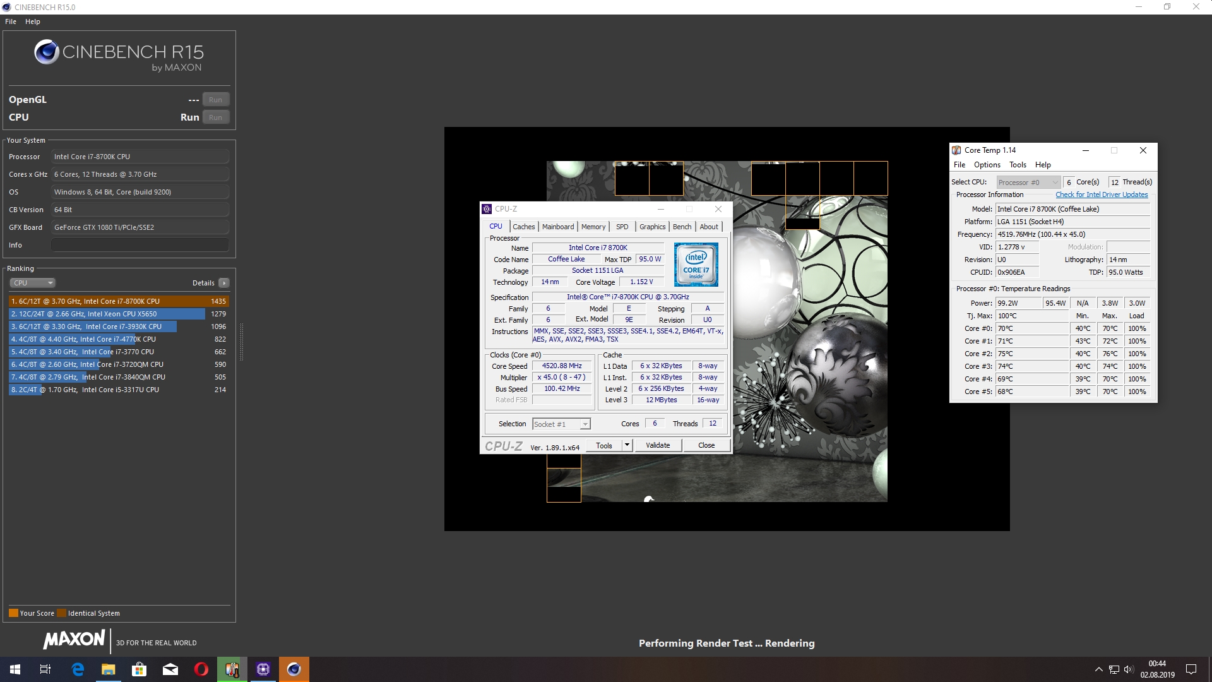Click the Info input field

[140, 245]
